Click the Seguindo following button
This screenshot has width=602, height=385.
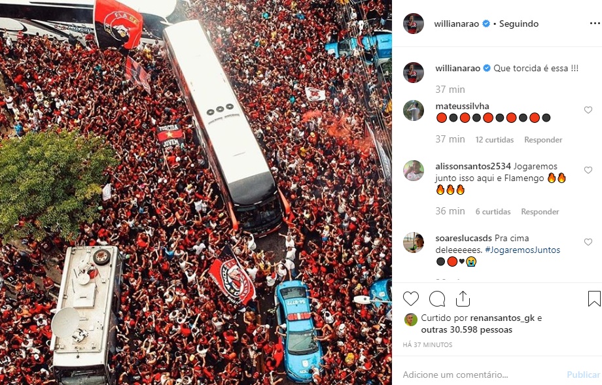[519, 24]
